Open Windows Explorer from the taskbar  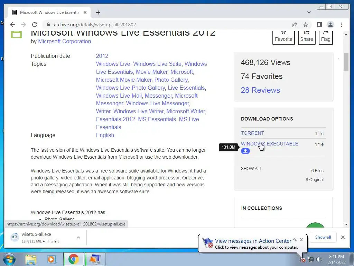point(31,259)
